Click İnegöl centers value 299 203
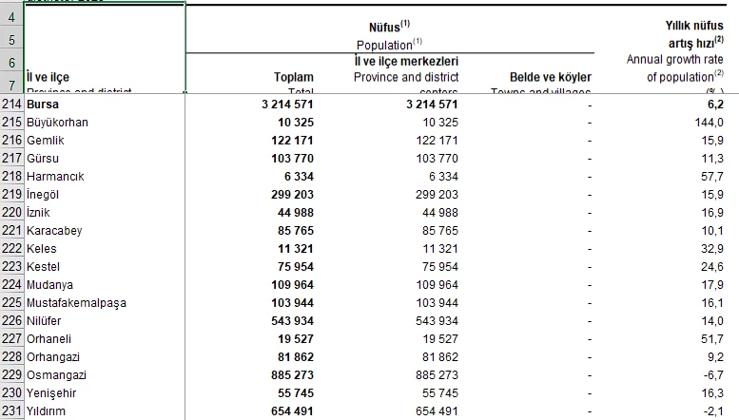Screen dimensions: 739x420 click(437, 195)
